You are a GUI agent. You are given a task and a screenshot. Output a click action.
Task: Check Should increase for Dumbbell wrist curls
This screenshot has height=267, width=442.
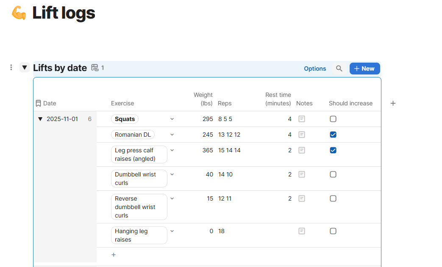coord(333,174)
